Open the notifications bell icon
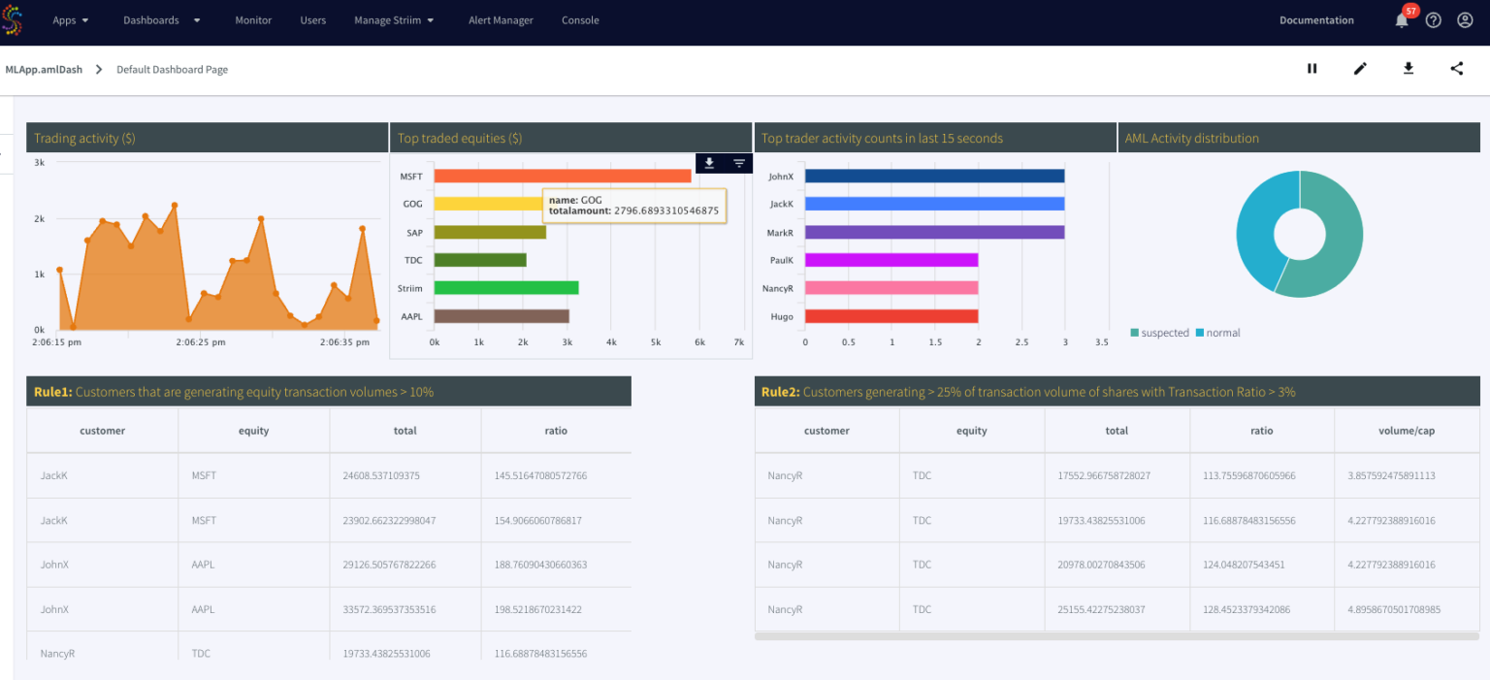The height and width of the screenshot is (680, 1490). click(x=1401, y=20)
